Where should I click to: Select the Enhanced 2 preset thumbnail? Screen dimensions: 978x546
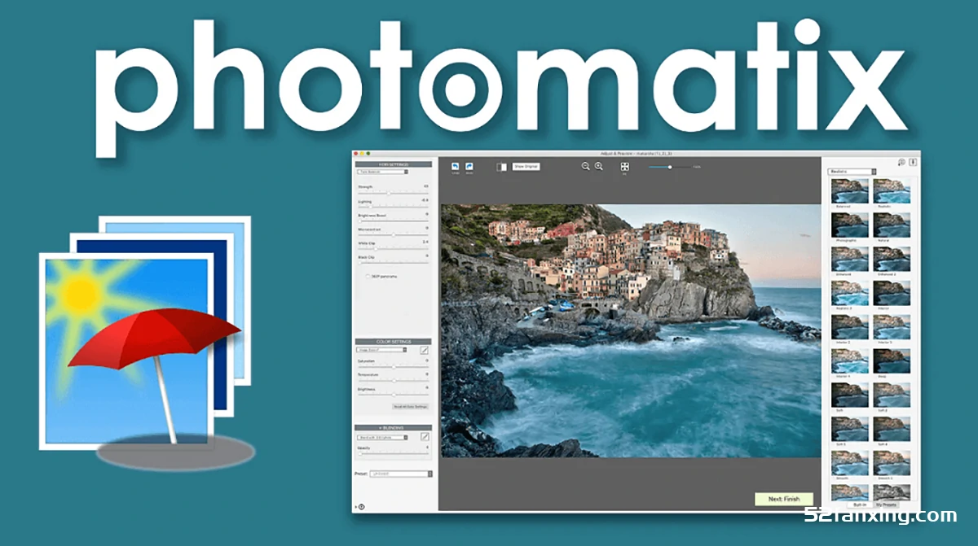892,260
